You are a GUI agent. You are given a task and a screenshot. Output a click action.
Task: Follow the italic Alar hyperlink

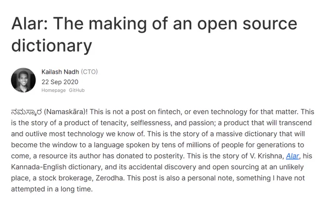(x=292, y=156)
